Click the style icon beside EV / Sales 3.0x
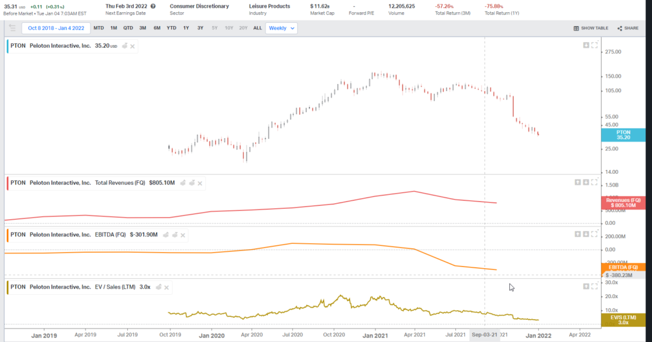The image size is (652, 342). click(159, 287)
